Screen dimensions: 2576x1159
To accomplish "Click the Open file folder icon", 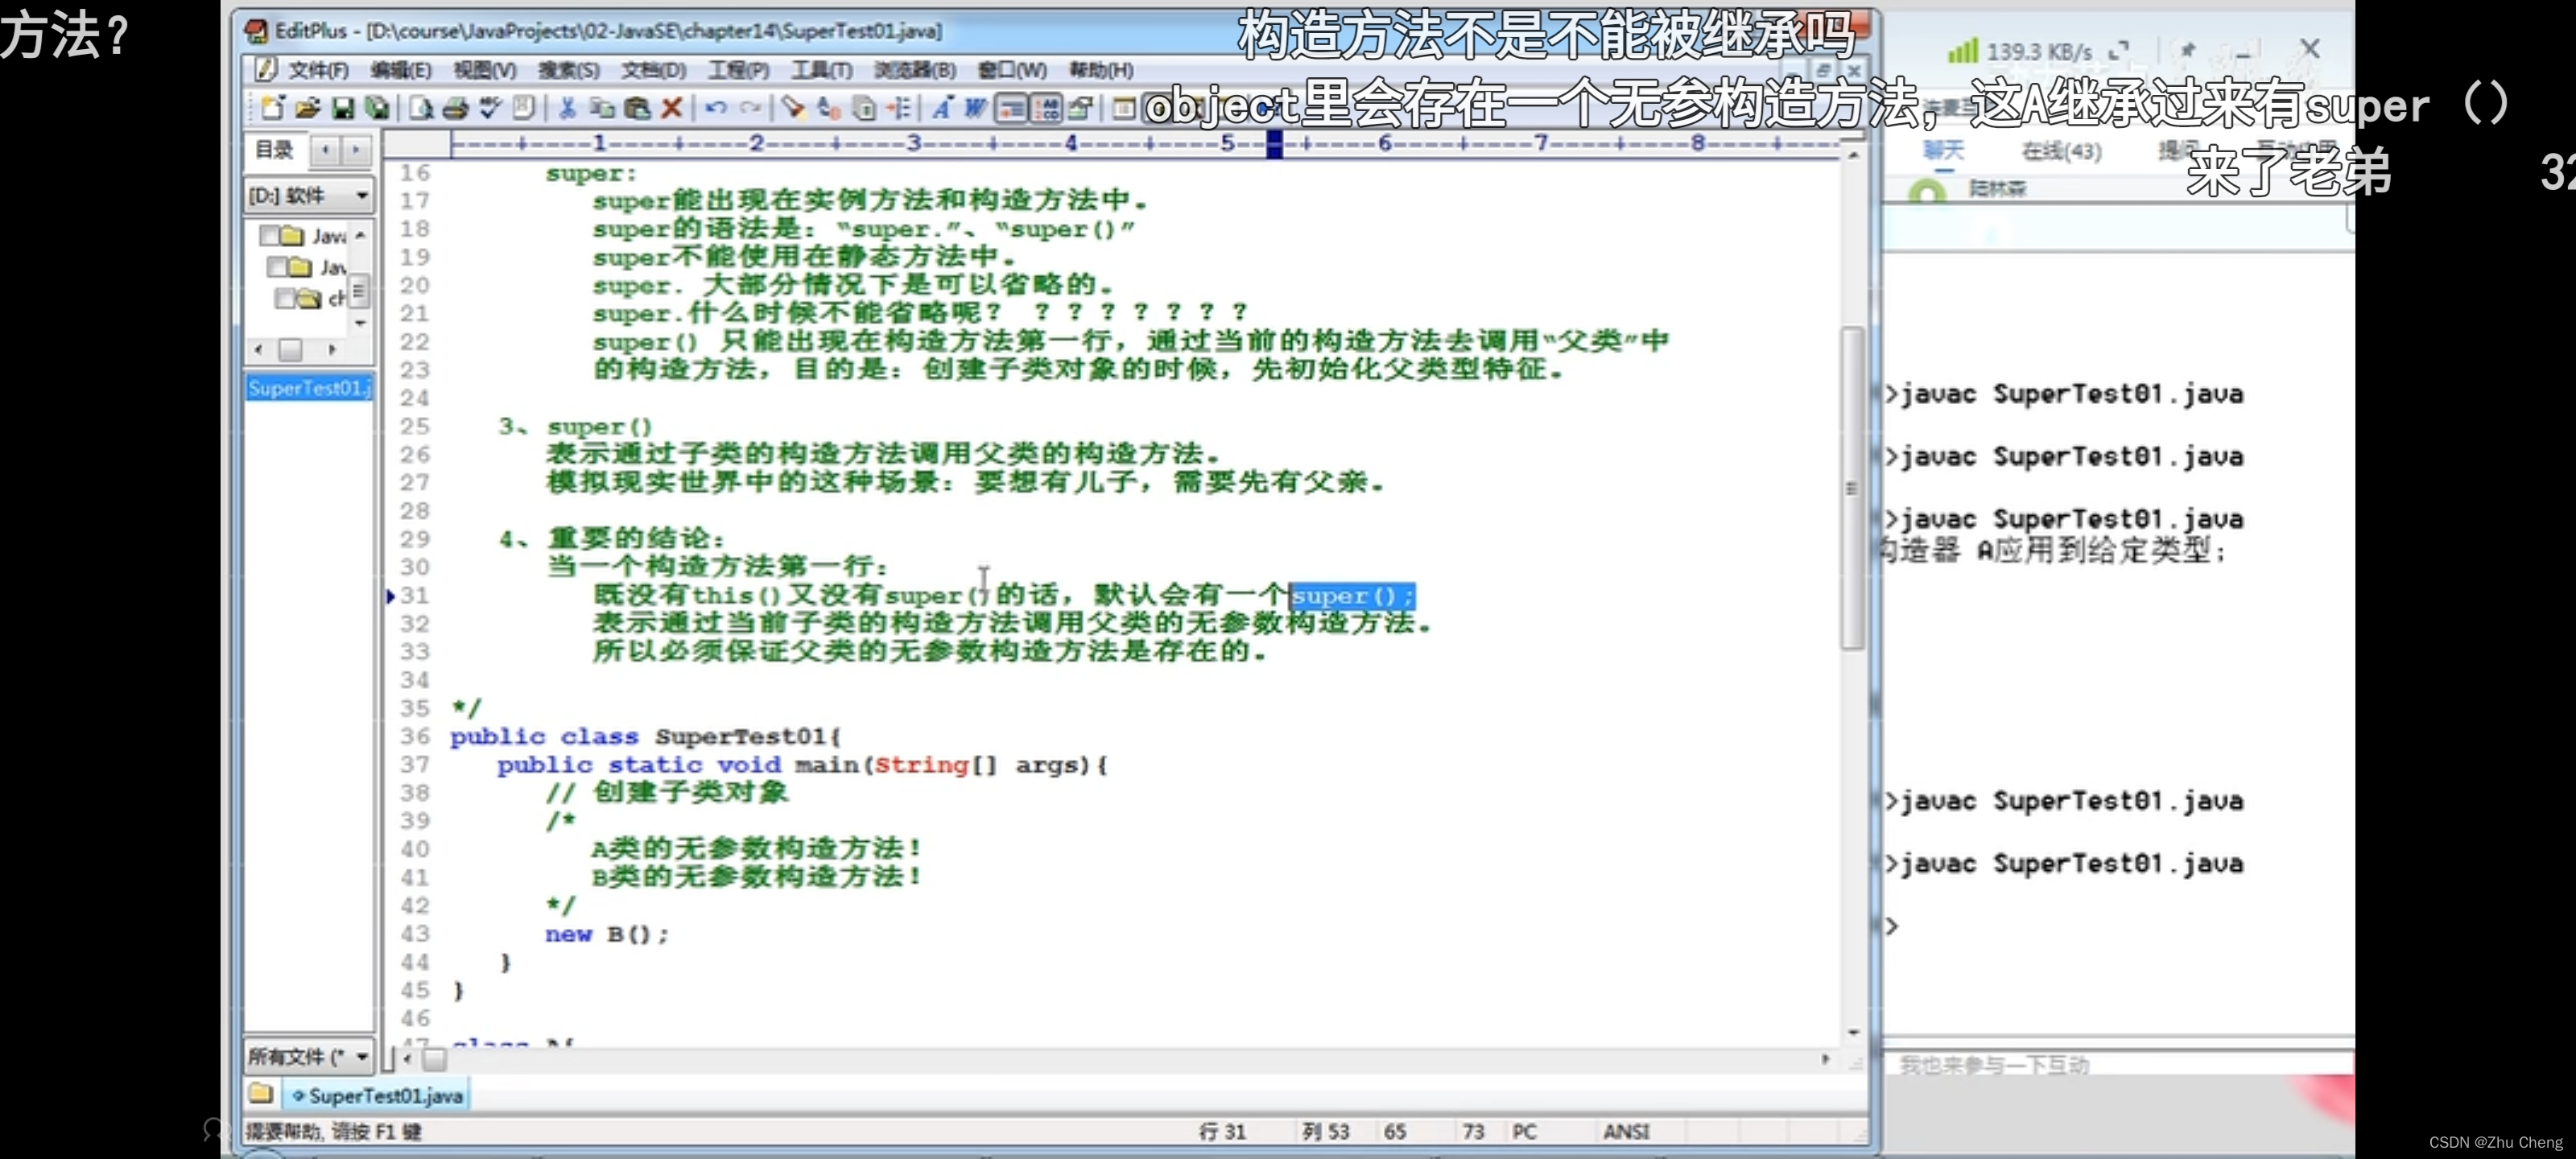I will (307, 107).
